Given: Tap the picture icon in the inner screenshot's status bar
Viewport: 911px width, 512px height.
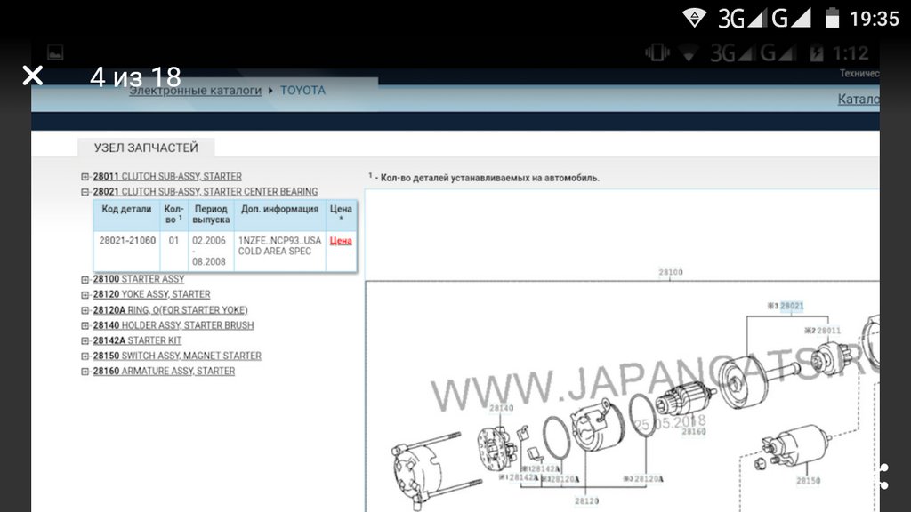Looking at the screenshot, I should 55,52.
